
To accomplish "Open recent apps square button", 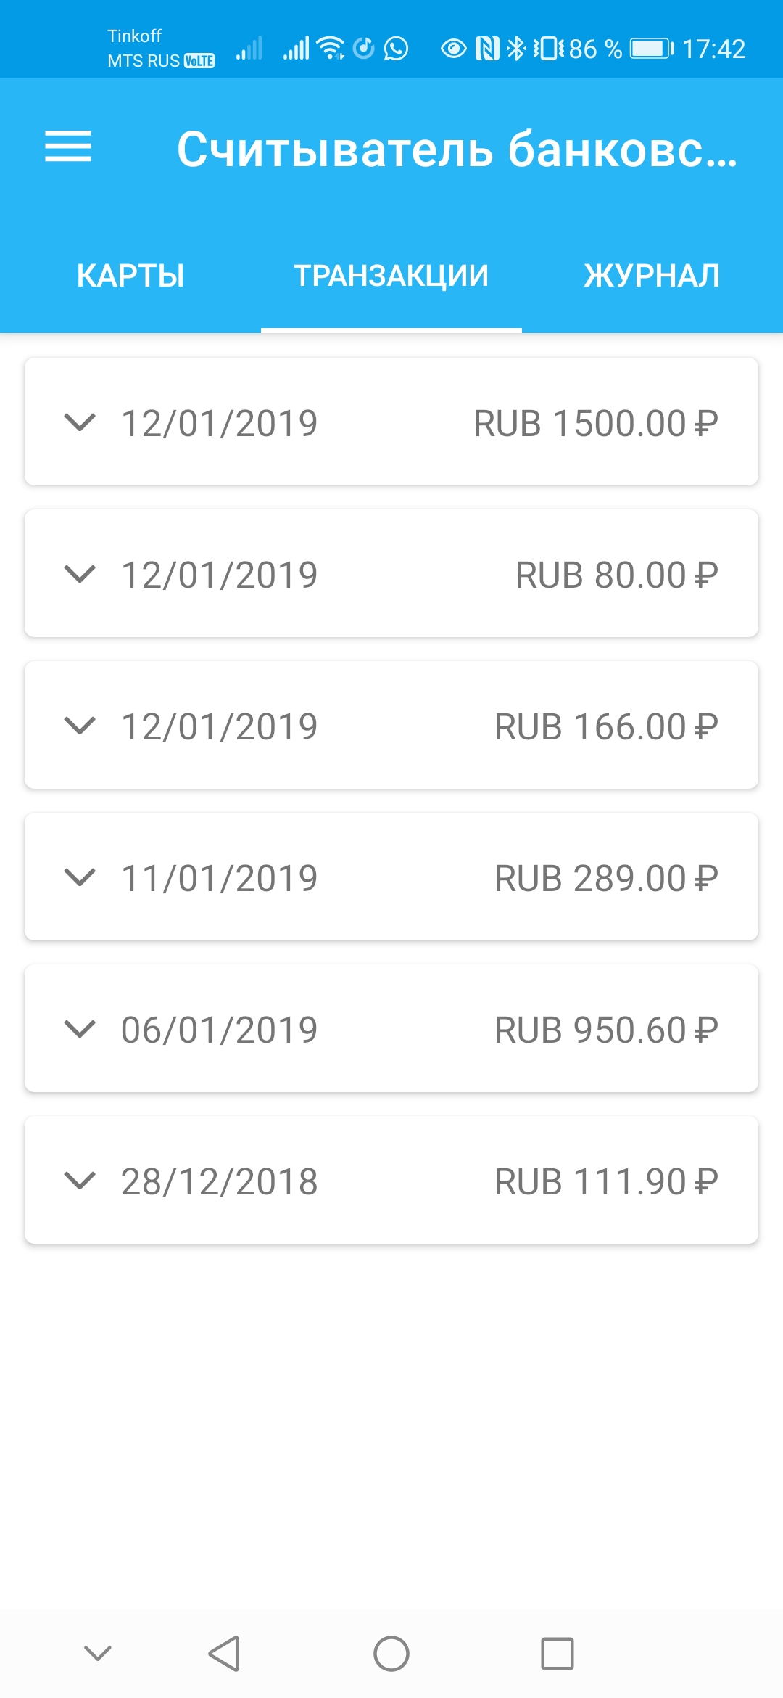I will (x=557, y=1654).
